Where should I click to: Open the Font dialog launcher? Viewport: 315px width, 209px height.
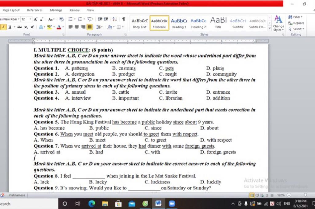(x=63, y=34)
